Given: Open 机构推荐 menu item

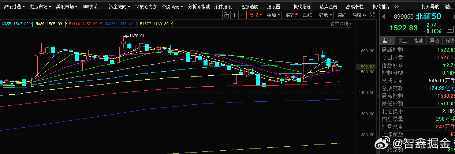Looking at the screenshot, I should (x=381, y=7).
